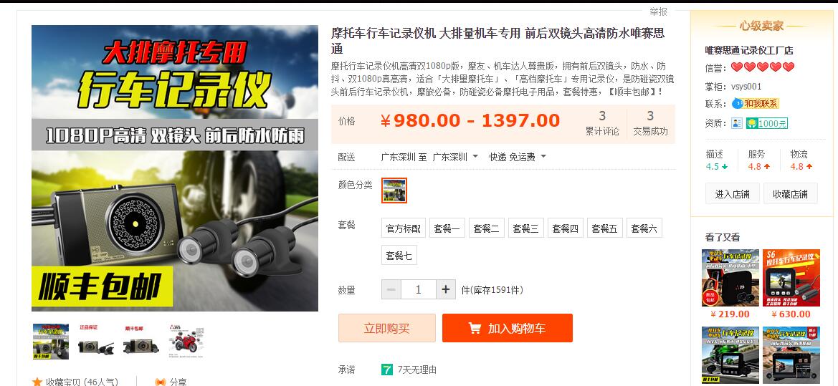
Task: Select the color category swatch thumbnail
Action: pos(394,190)
